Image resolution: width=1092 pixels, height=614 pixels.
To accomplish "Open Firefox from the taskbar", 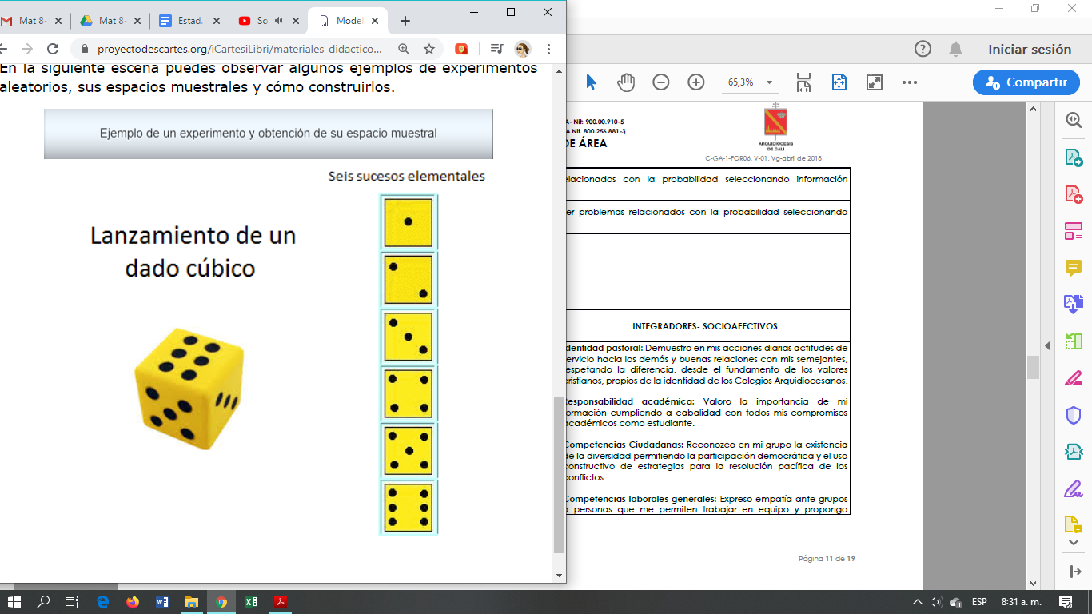I will click(x=133, y=601).
